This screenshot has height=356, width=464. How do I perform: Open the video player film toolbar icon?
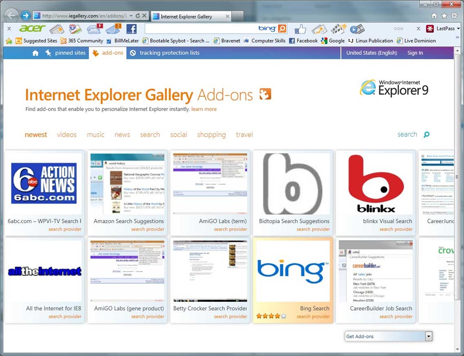357,29
